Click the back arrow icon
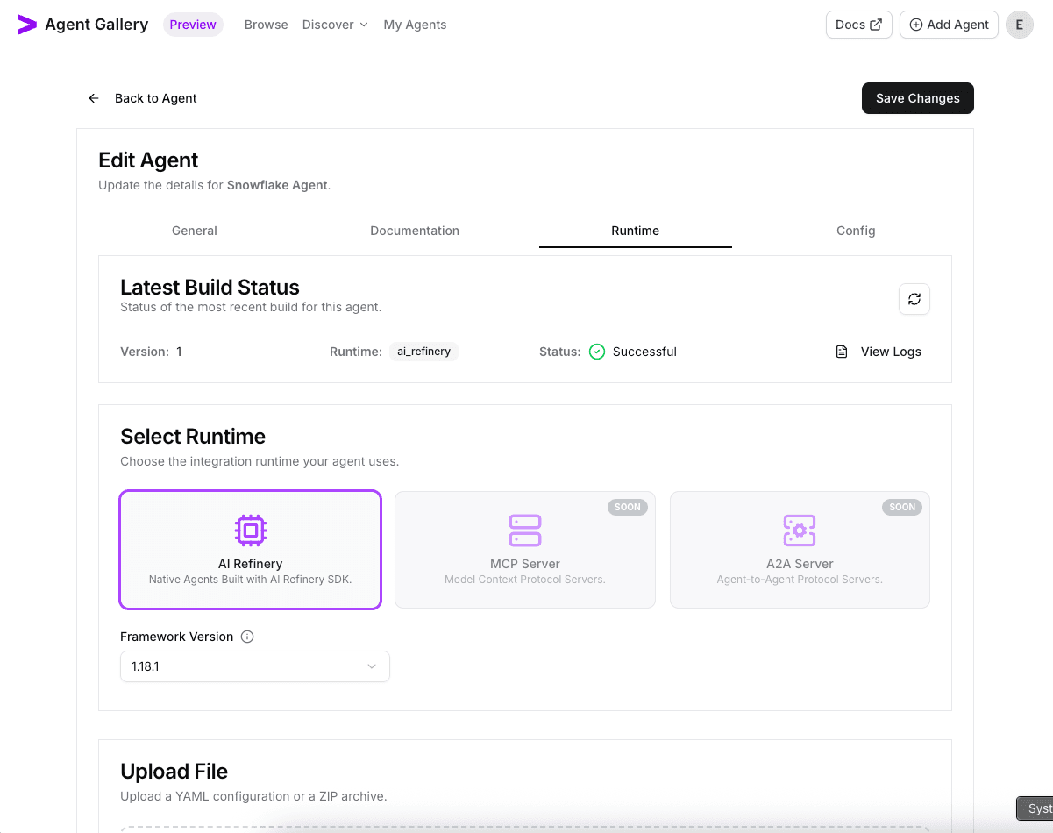Screen dimensions: 1053x833 click(94, 98)
